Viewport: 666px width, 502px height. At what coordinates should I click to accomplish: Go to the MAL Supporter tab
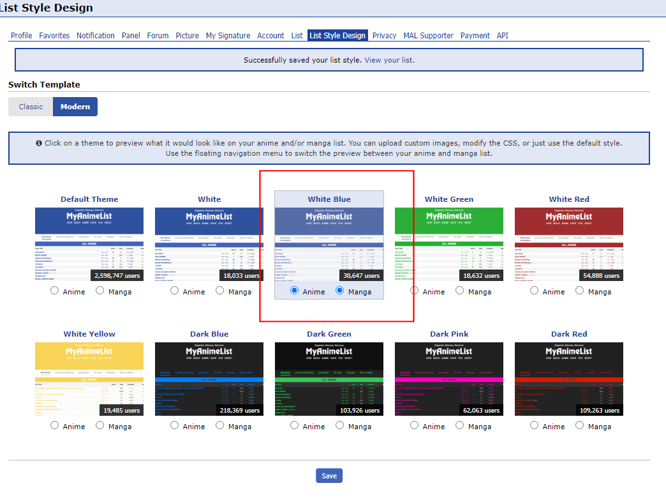coord(428,36)
